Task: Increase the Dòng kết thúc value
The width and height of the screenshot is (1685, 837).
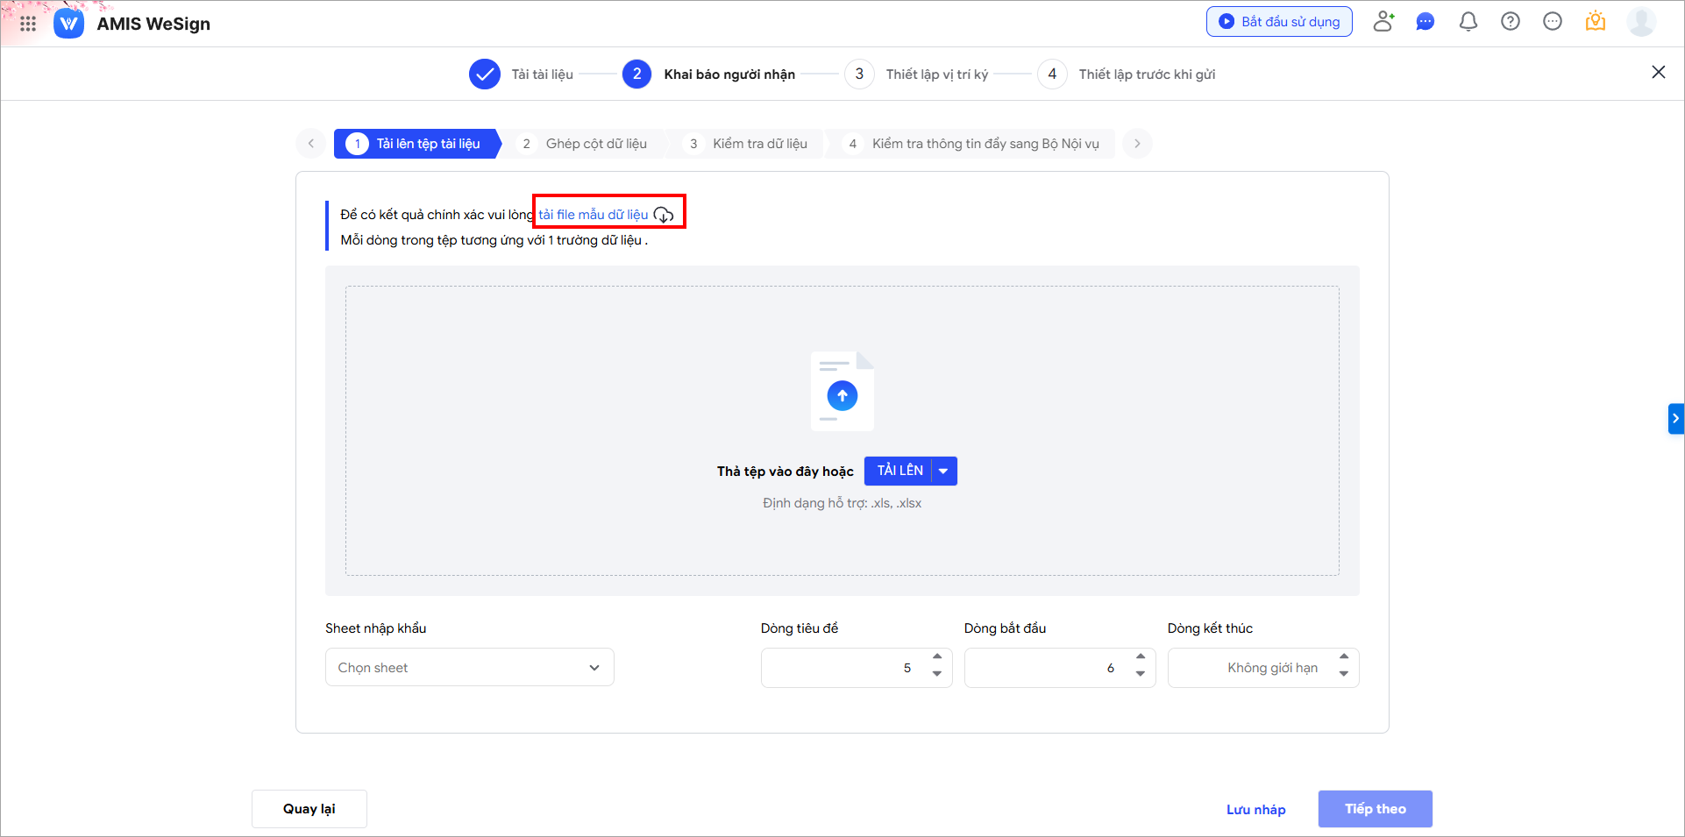Action: (1344, 656)
